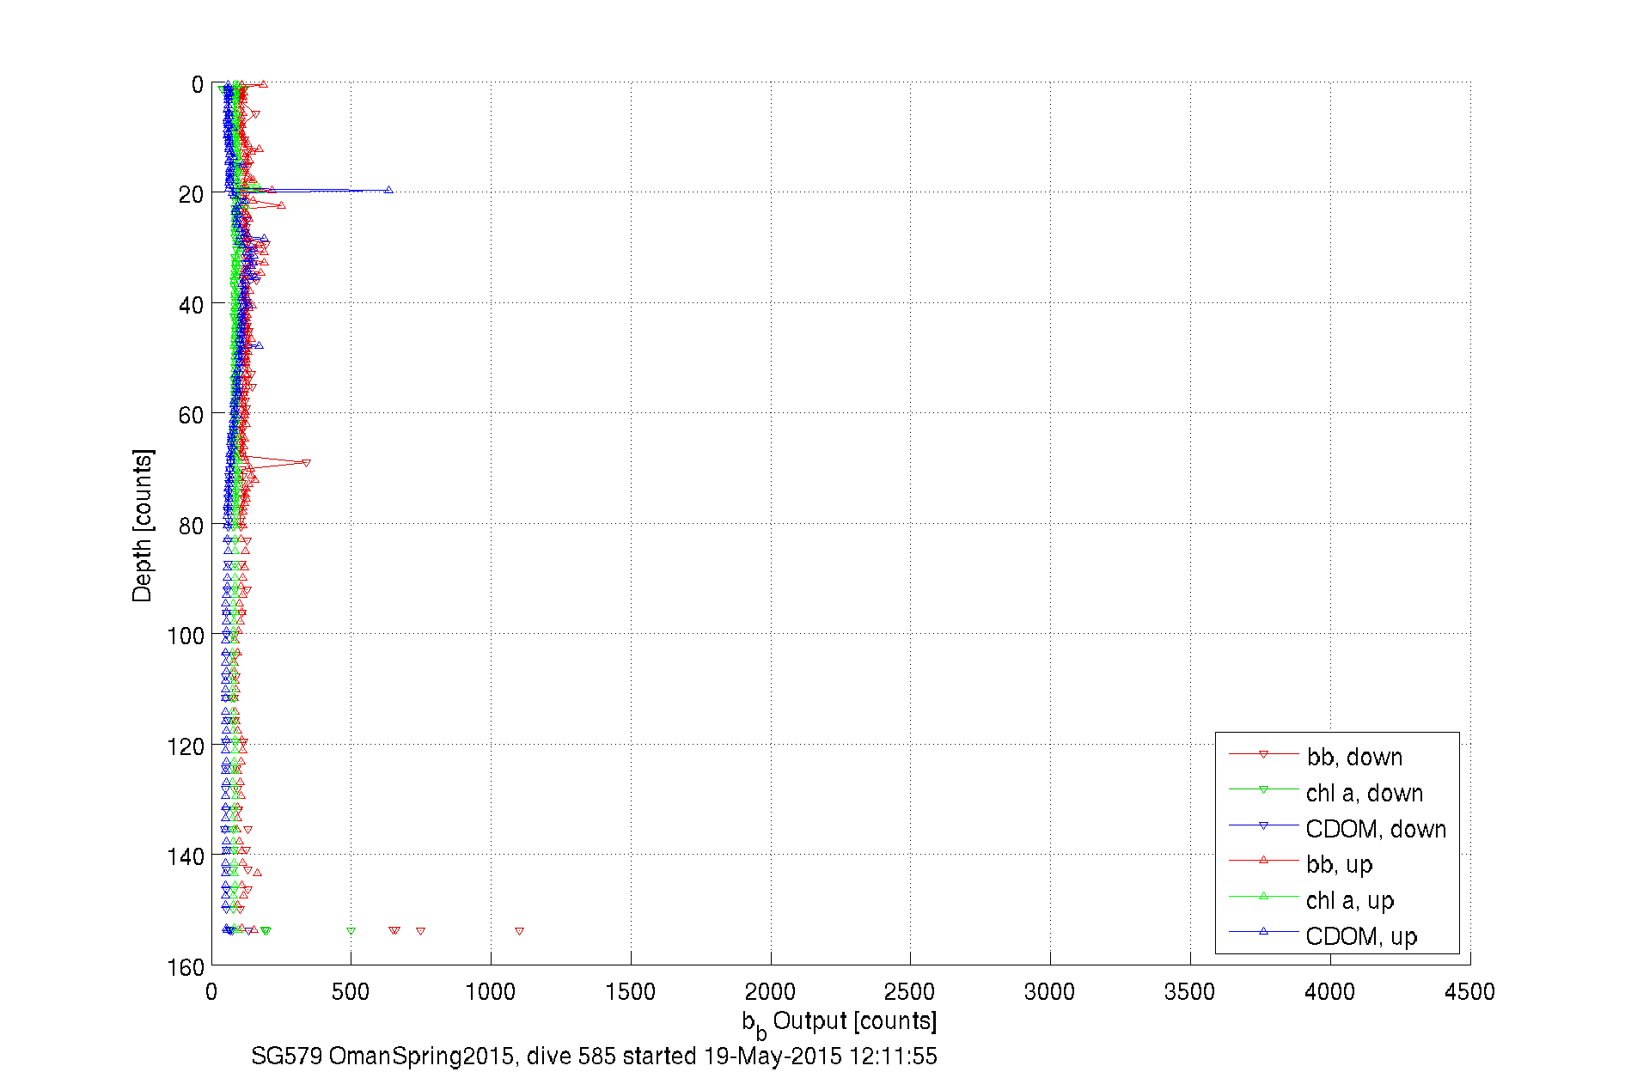Click the x-axis tick label '1500'

click(x=631, y=992)
